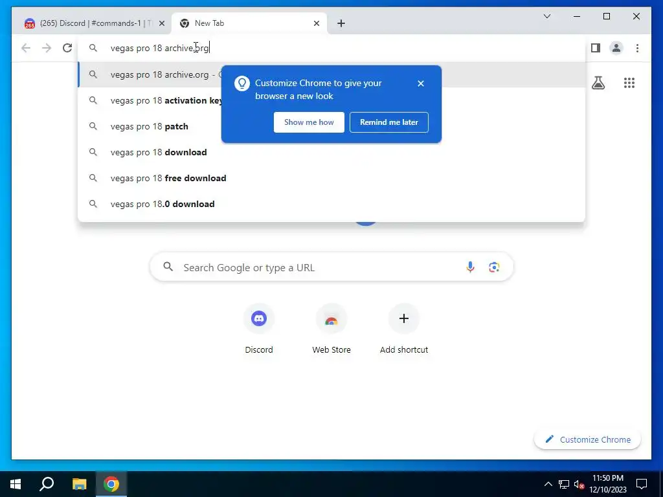Open the muted volume tray icon
663x497 pixels.
click(x=579, y=484)
